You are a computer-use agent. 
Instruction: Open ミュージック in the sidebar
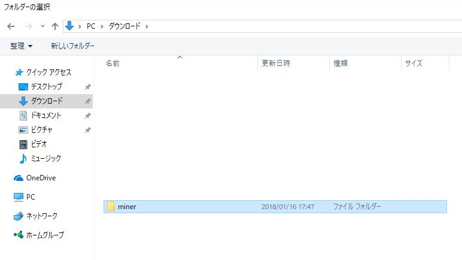click(x=46, y=159)
